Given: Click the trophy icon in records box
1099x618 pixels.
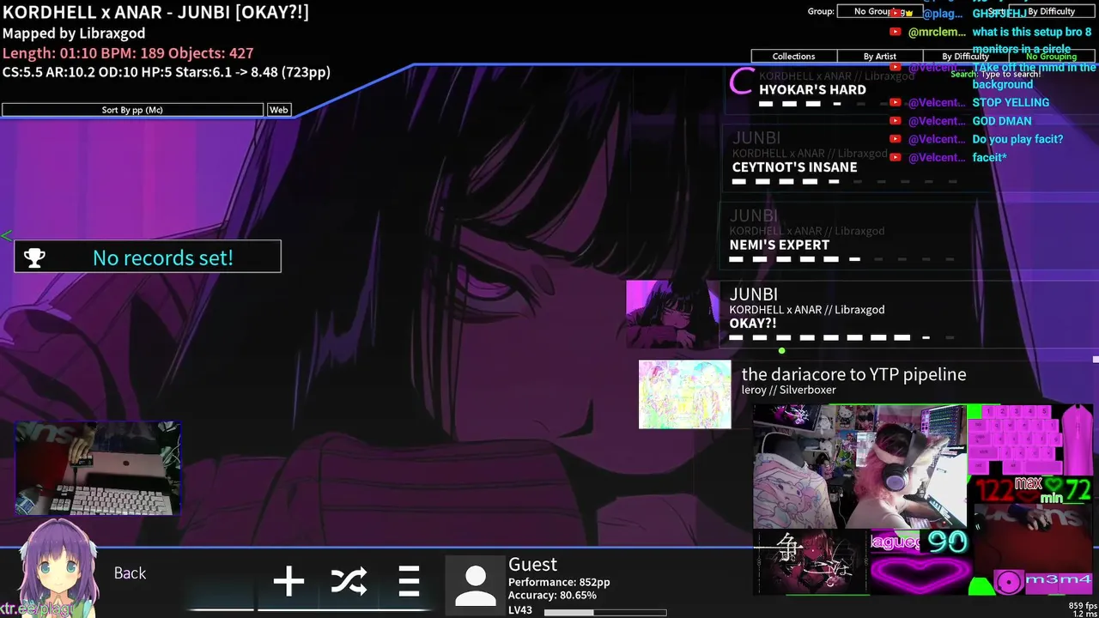Looking at the screenshot, I should pyautogui.click(x=34, y=257).
